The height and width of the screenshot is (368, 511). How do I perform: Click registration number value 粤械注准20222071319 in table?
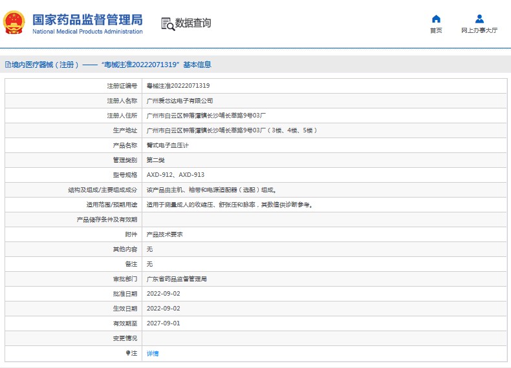pos(178,86)
